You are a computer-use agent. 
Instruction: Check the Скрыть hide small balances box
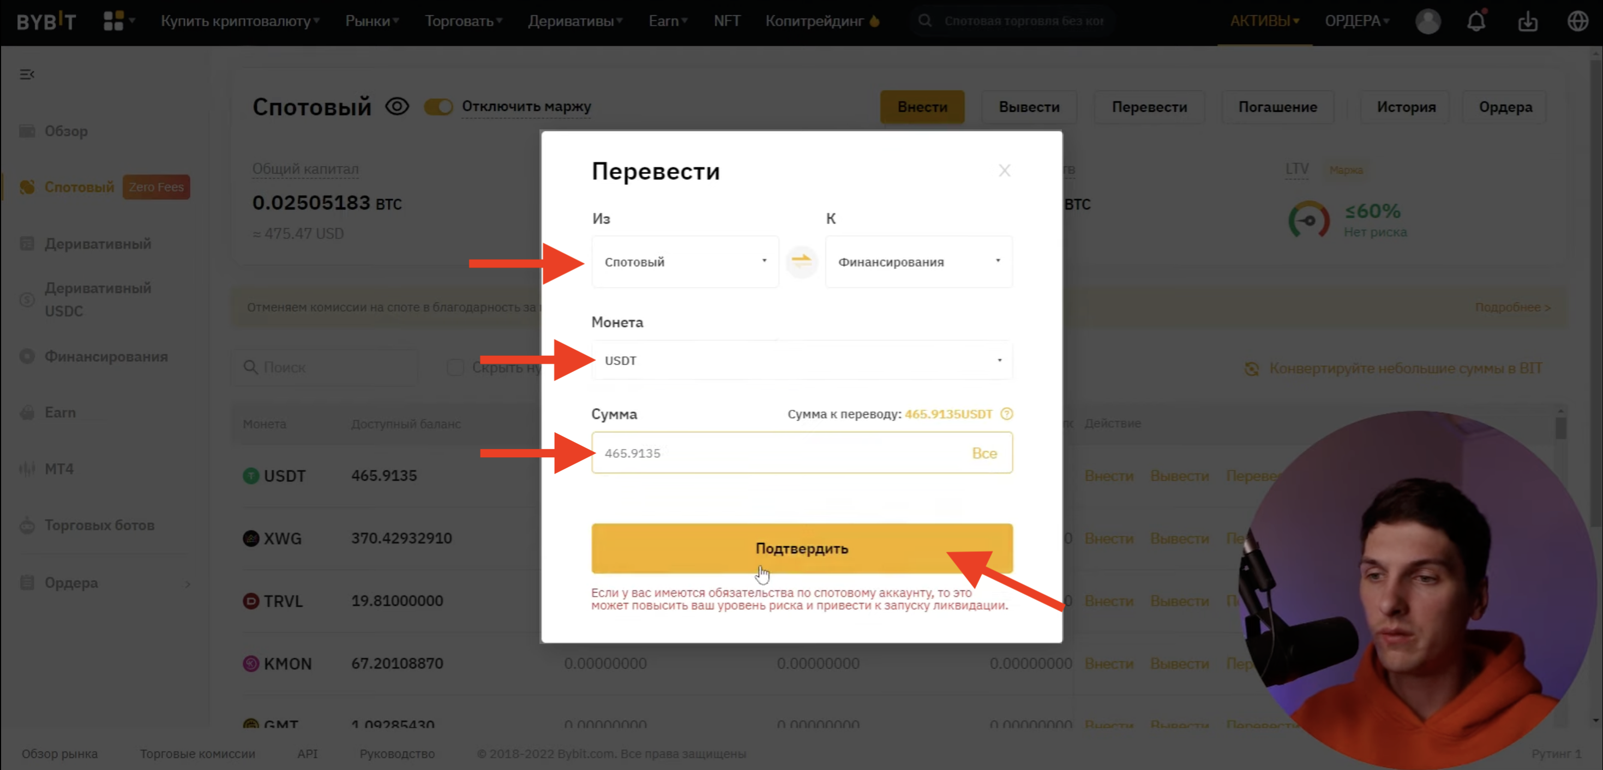point(455,367)
